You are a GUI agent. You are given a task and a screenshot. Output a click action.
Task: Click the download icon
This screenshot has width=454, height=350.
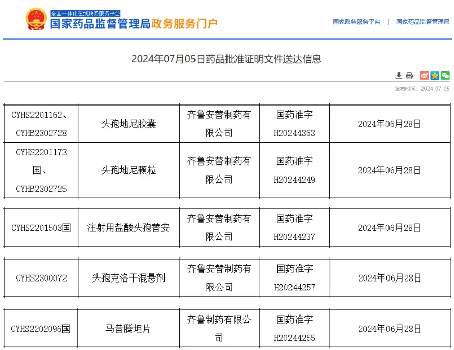(x=399, y=76)
